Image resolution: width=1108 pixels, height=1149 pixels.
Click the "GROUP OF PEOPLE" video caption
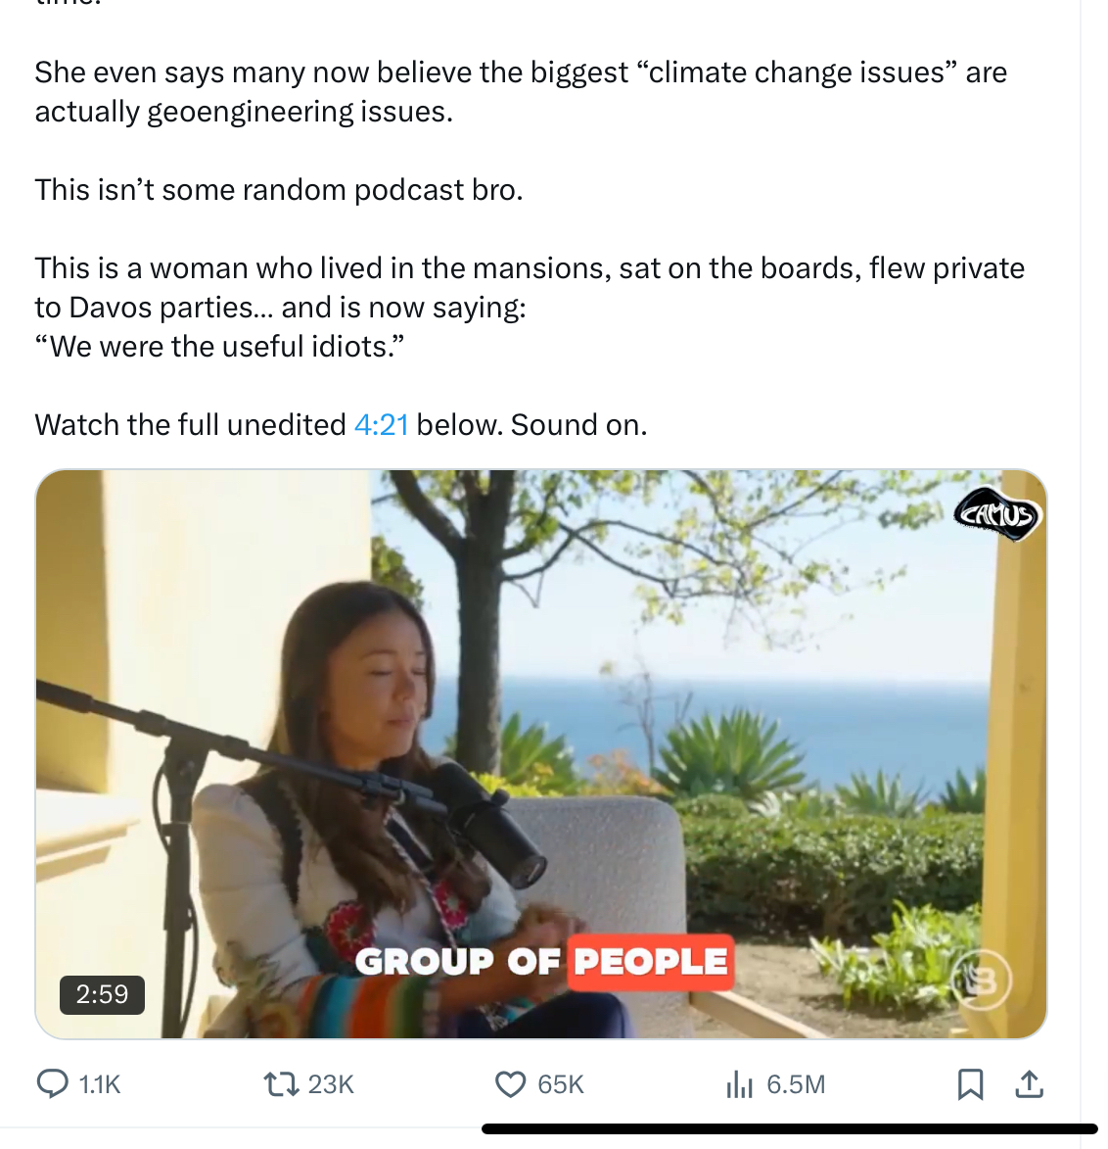(x=542, y=961)
